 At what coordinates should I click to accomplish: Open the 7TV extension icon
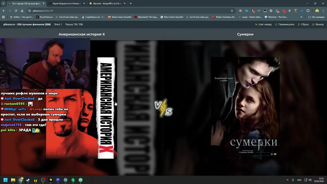[247, 11]
